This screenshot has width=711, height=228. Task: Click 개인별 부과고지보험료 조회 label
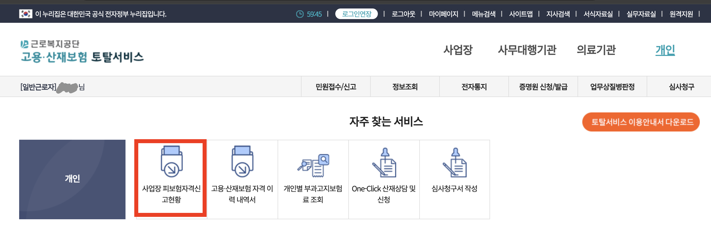[313, 194]
